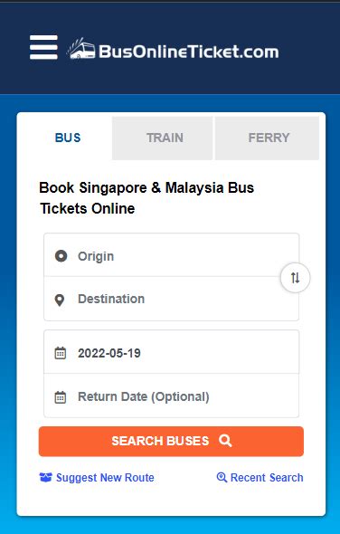Swap origin and destination with arrows icon
The image size is (340, 534).
295,278
